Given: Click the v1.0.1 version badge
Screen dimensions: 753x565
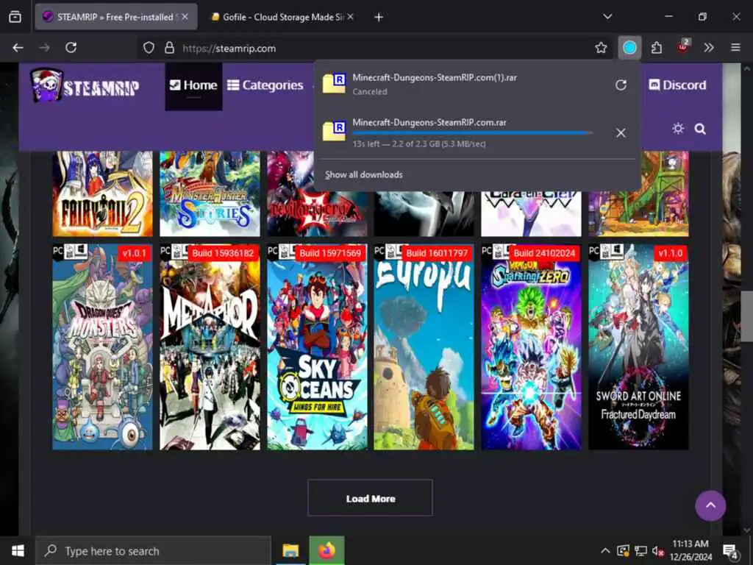Looking at the screenshot, I should click(x=135, y=253).
